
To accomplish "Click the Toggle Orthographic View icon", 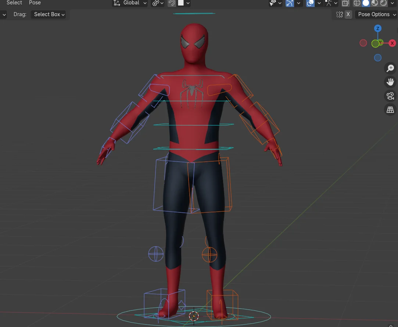I will tap(390, 109).
